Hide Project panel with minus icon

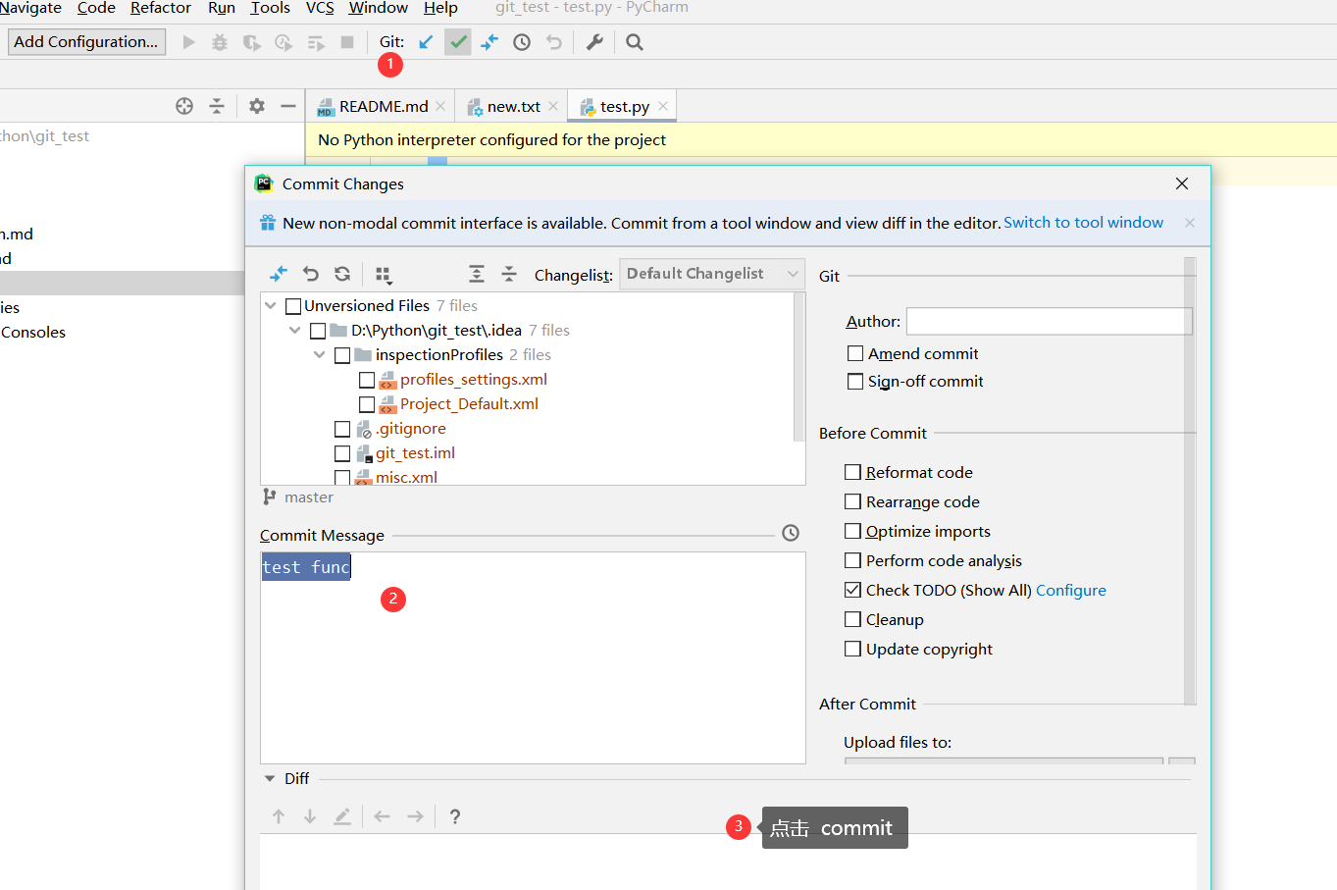coord(288,106)
